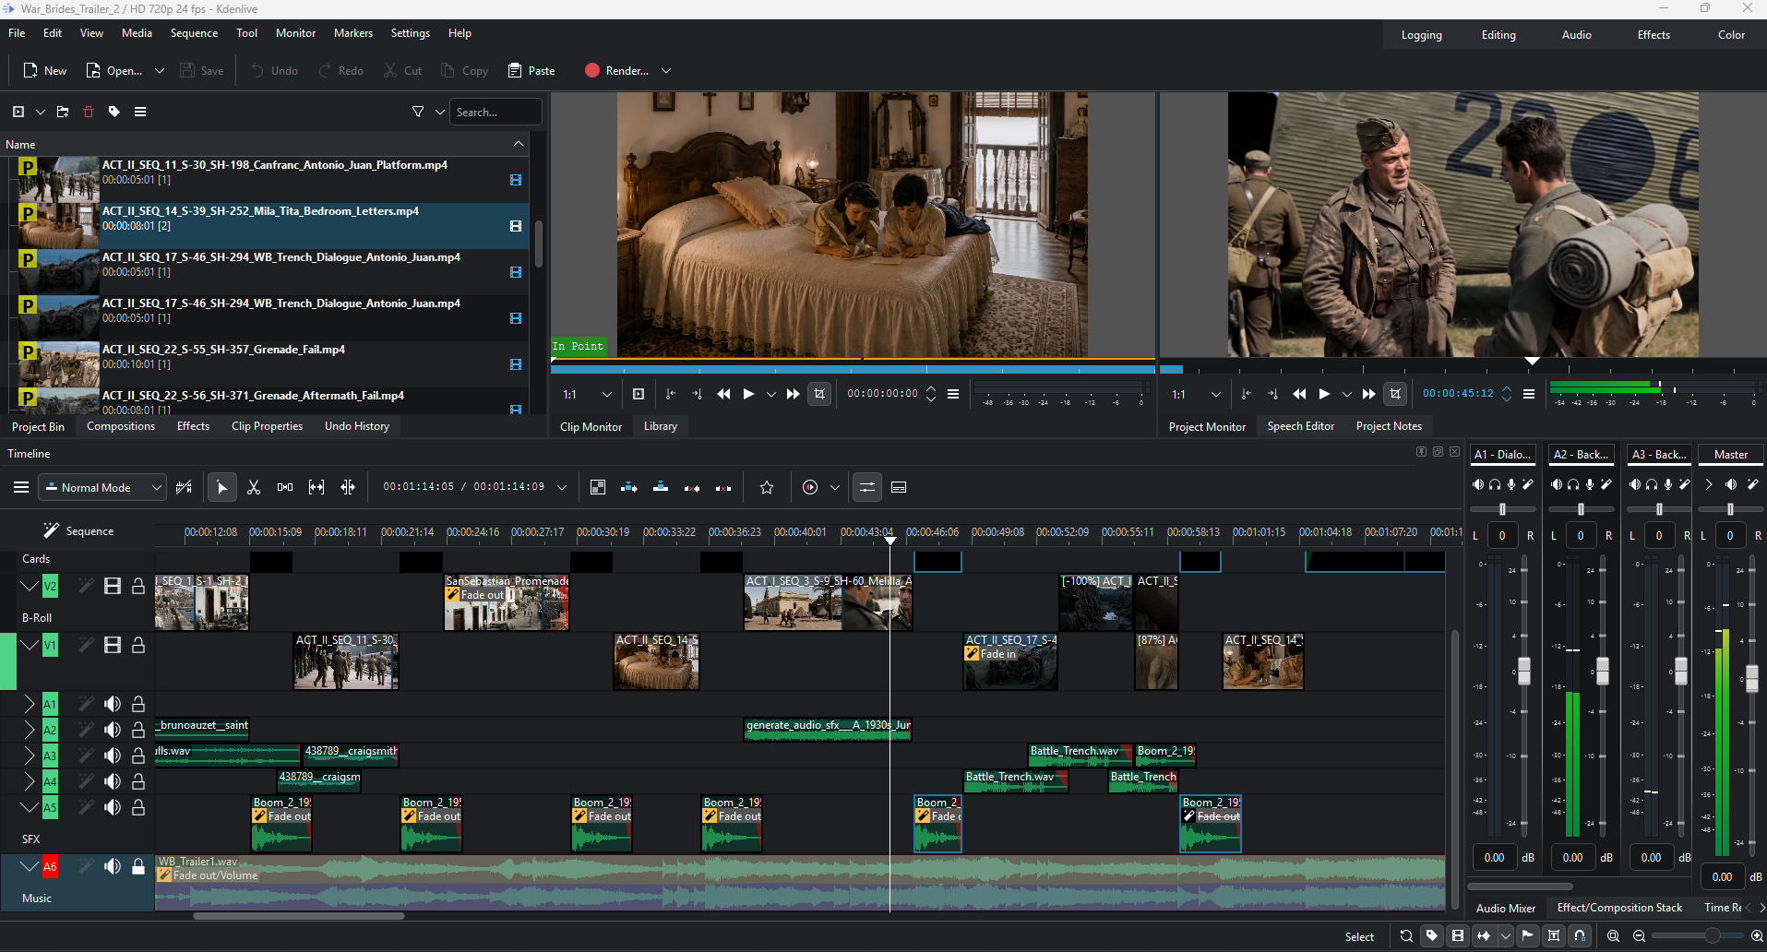The width and height of the screenshot is (1767, 952).
Task: Click the subtitle tool icon
Action: [899, 487]
